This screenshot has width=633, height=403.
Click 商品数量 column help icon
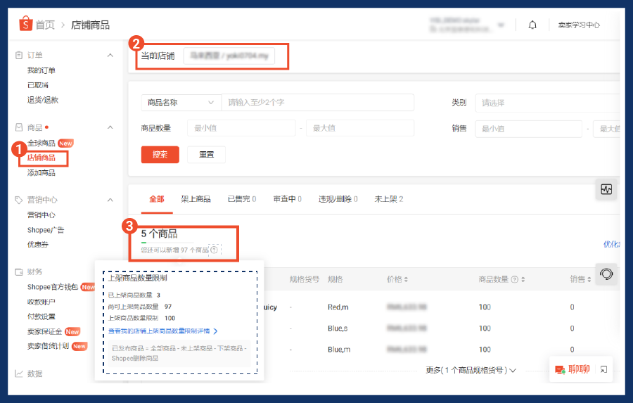[x=514, y=279]
